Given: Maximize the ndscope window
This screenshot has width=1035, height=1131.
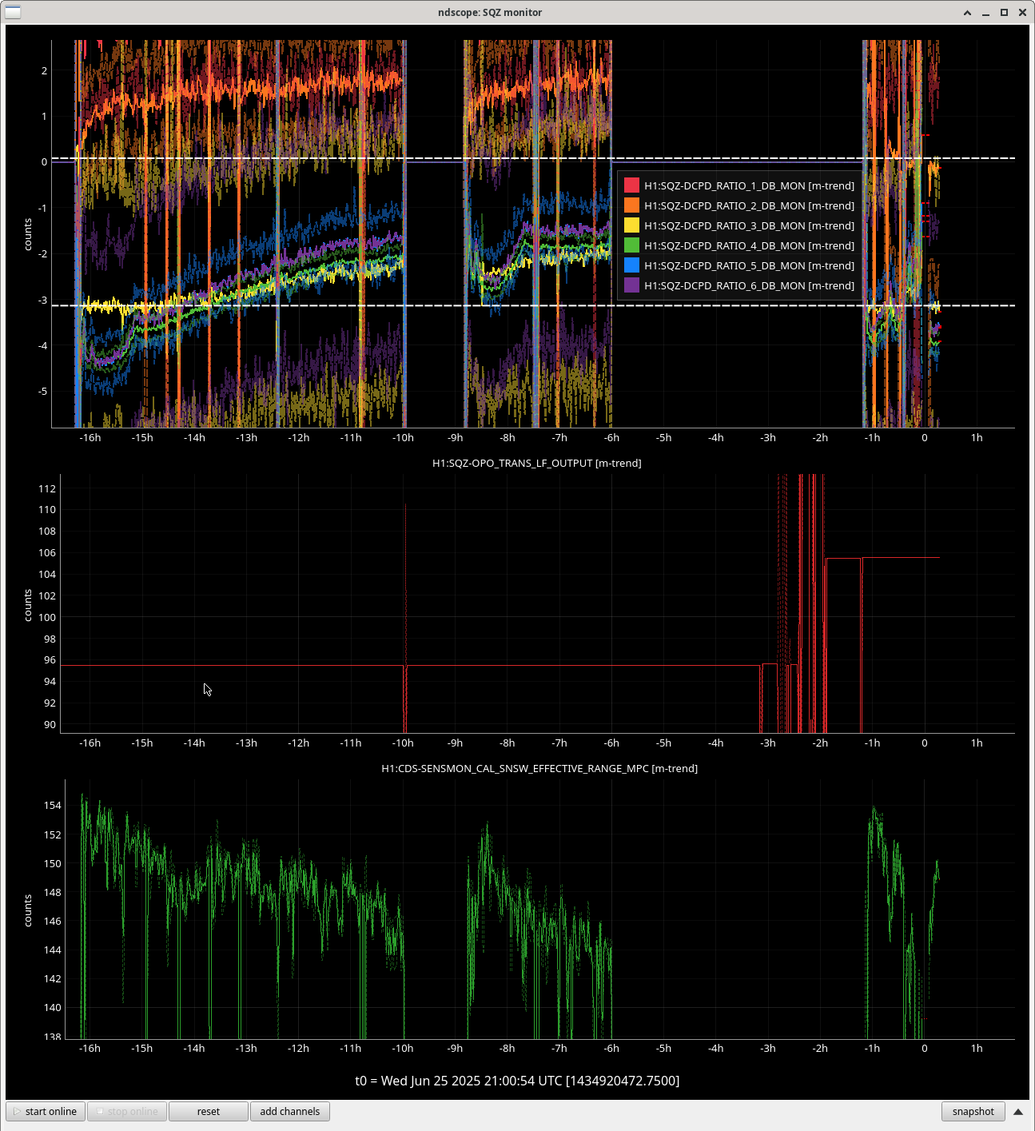Looking at the screenshot, I should click(1004, 13).
